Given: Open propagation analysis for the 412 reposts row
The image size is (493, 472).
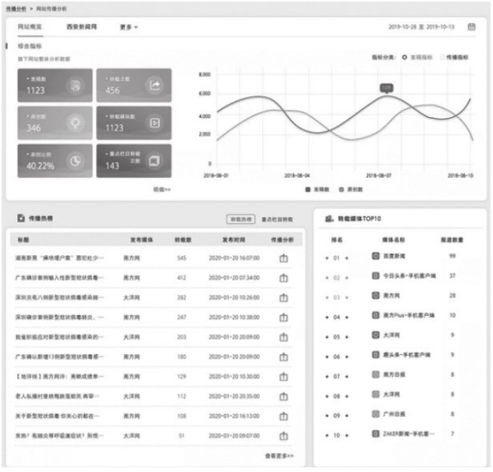Looking at the screenshot, I should point(284,278).
